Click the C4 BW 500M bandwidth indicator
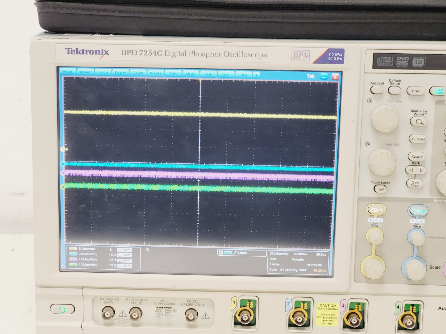 (124, 266)
